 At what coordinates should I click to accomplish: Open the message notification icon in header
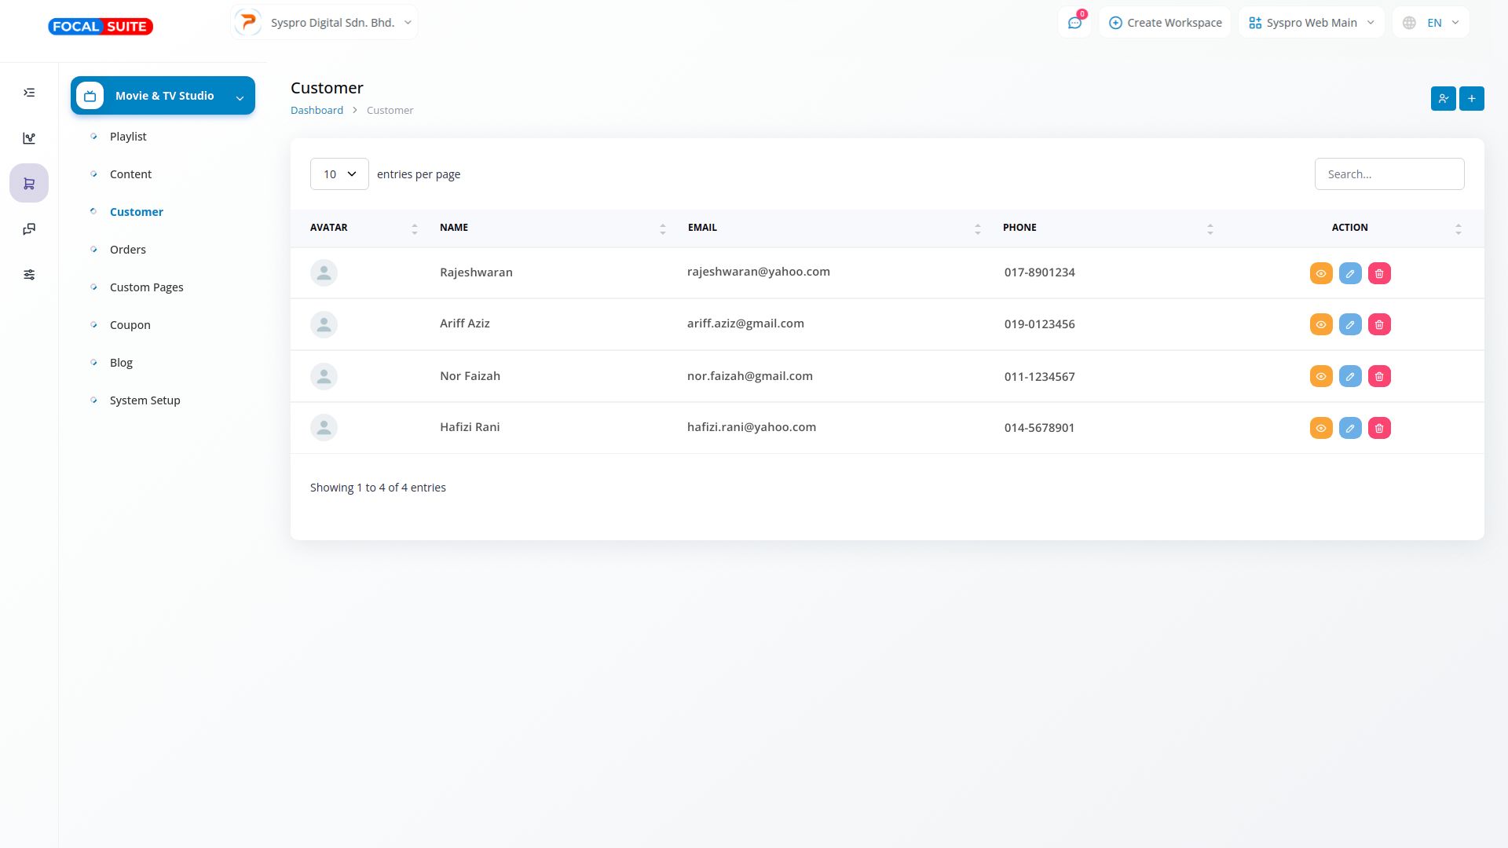click(1074, 23)
